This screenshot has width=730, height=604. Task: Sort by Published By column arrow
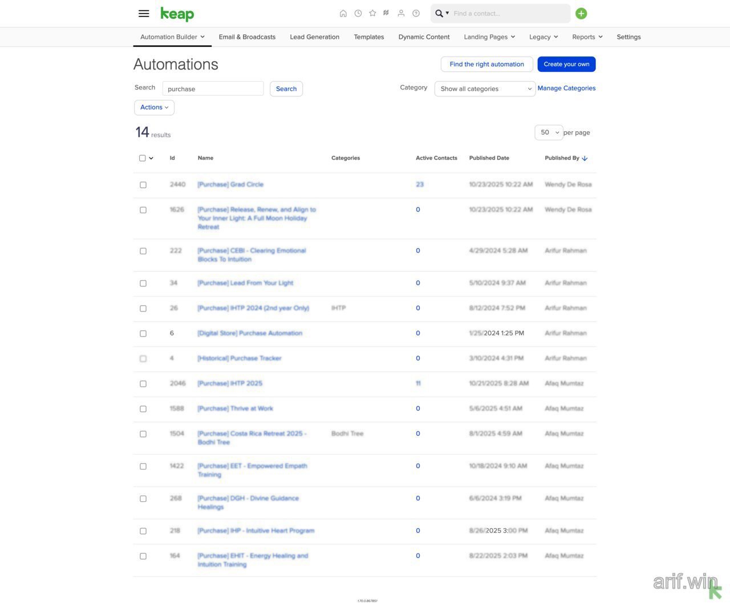(x=584, y=158)
